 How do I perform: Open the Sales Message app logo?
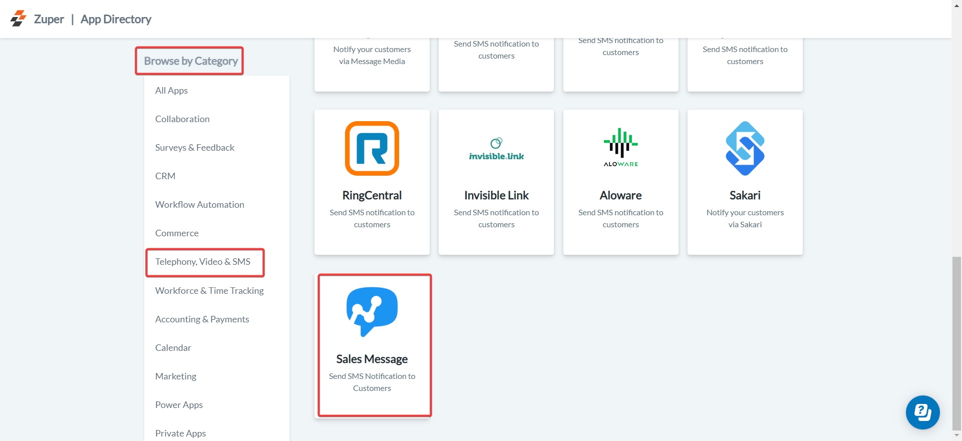pos(372,311)
